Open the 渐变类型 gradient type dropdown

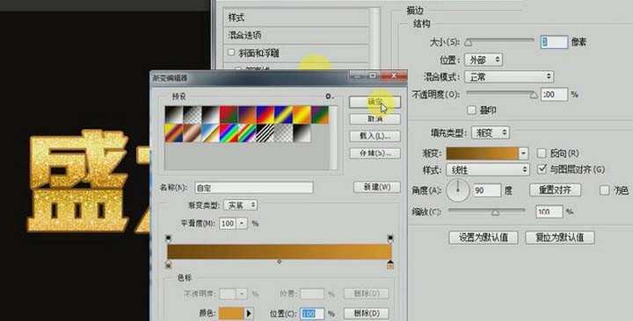pos(241,205)
